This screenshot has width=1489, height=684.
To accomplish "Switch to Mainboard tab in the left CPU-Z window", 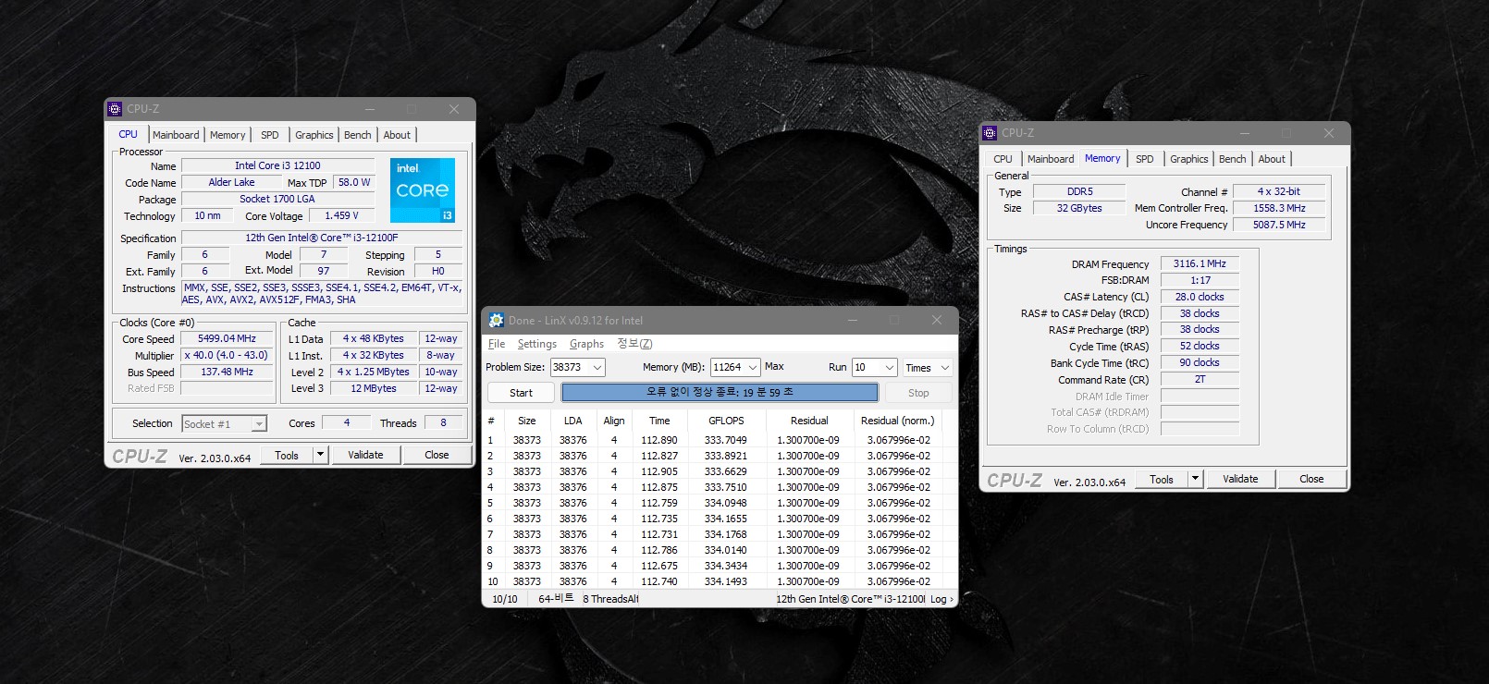I will tap(176, 135).
